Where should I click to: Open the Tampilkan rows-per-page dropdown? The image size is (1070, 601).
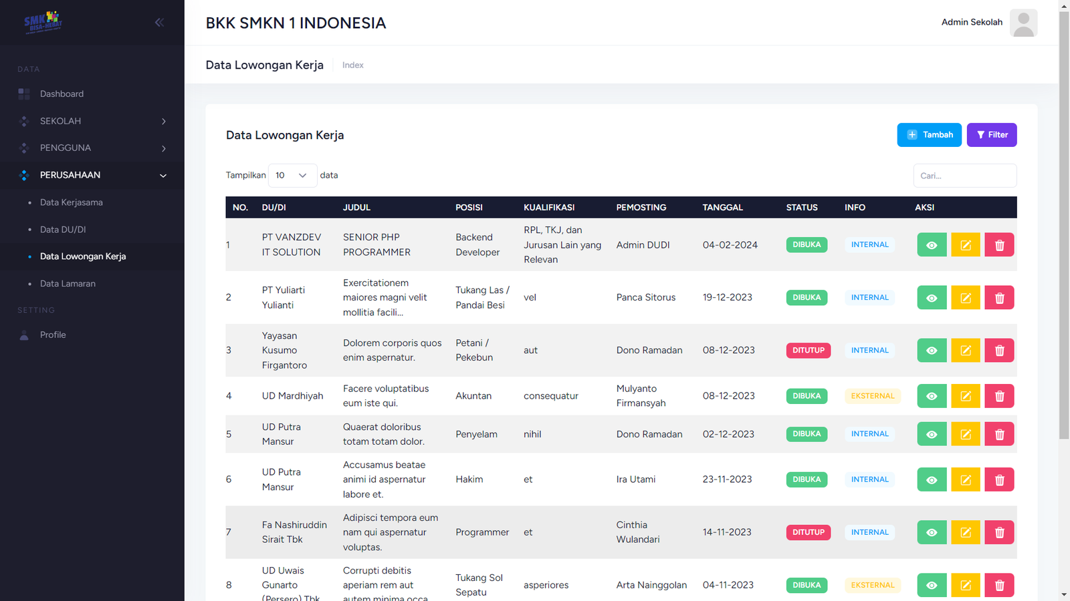point(292,176)
